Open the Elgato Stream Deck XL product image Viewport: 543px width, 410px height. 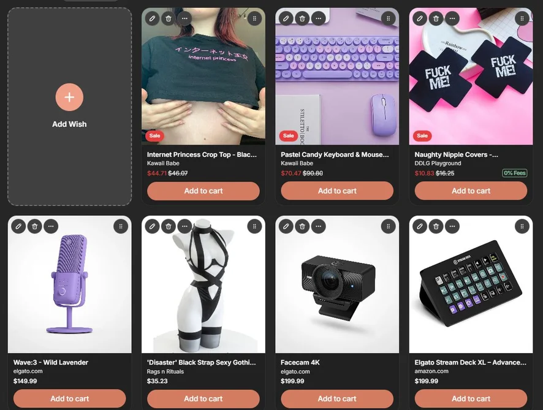coord(471,284)
